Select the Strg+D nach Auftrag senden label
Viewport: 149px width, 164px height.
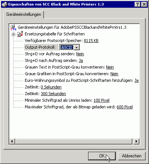51,60
